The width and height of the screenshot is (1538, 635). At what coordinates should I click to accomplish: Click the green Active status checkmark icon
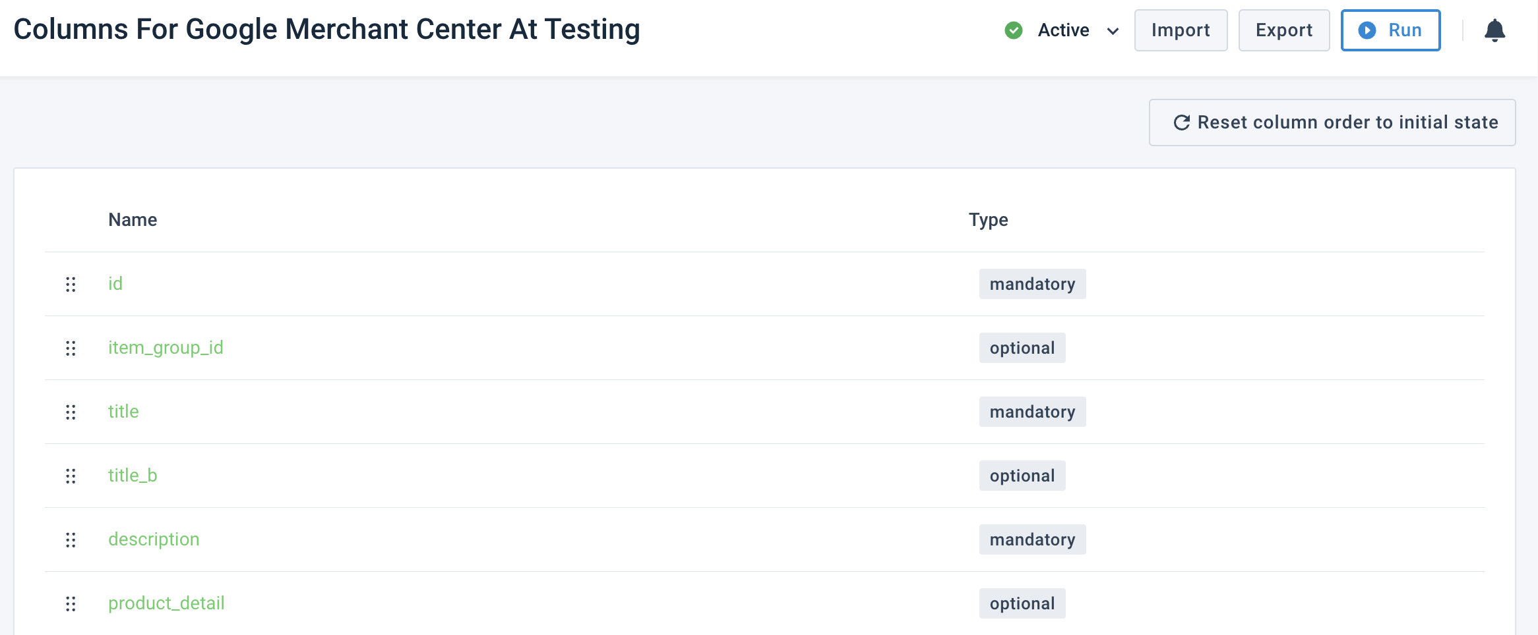click(x=1012, y=30)
